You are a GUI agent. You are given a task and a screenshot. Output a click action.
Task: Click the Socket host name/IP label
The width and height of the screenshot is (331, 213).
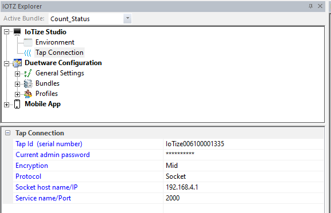click(46, 187)
